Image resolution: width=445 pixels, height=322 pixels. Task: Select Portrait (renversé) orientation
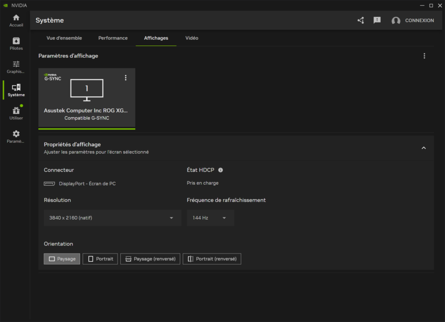[x=212, y=259]
